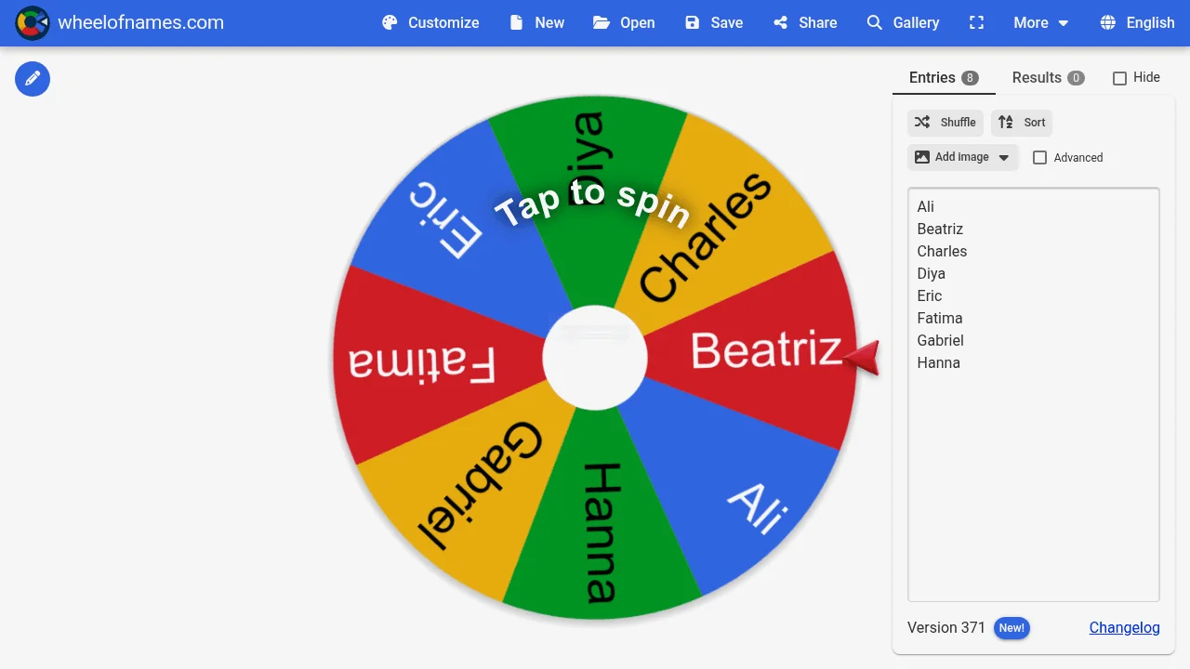Expand the More dropdown menu

[x=1040, y=23]
